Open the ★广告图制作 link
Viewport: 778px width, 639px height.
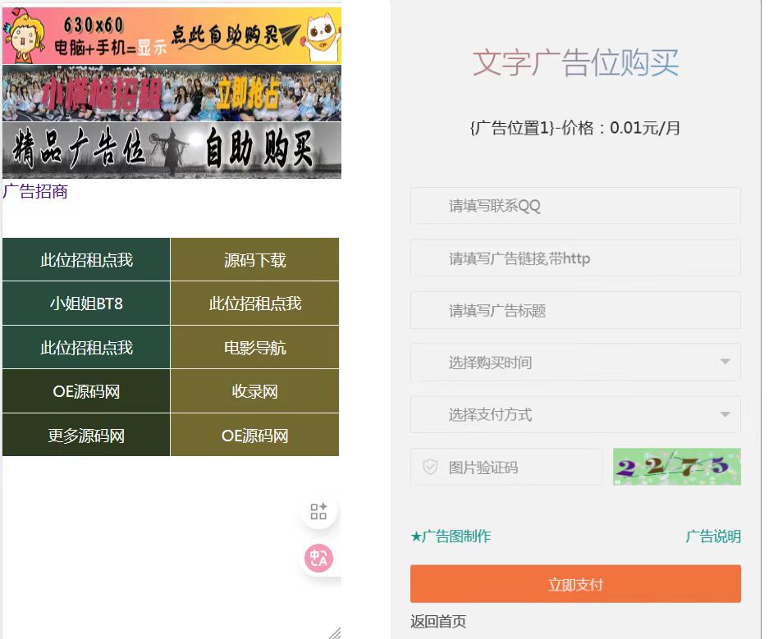coord(451,536)
